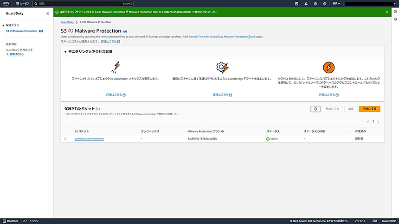
Task: Click the 無効にする button
Action: 332,109
